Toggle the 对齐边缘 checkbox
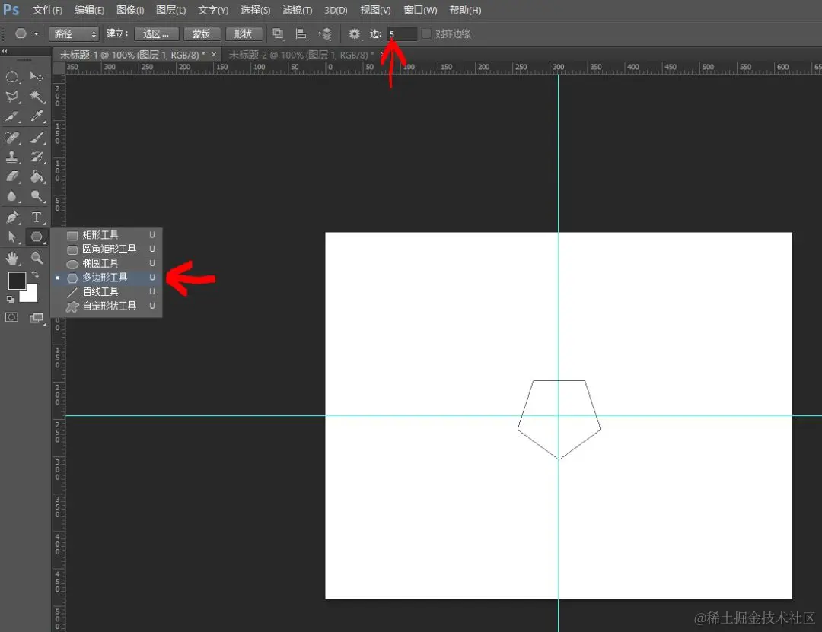The image size is (822, 632). [x=426, y=33]
